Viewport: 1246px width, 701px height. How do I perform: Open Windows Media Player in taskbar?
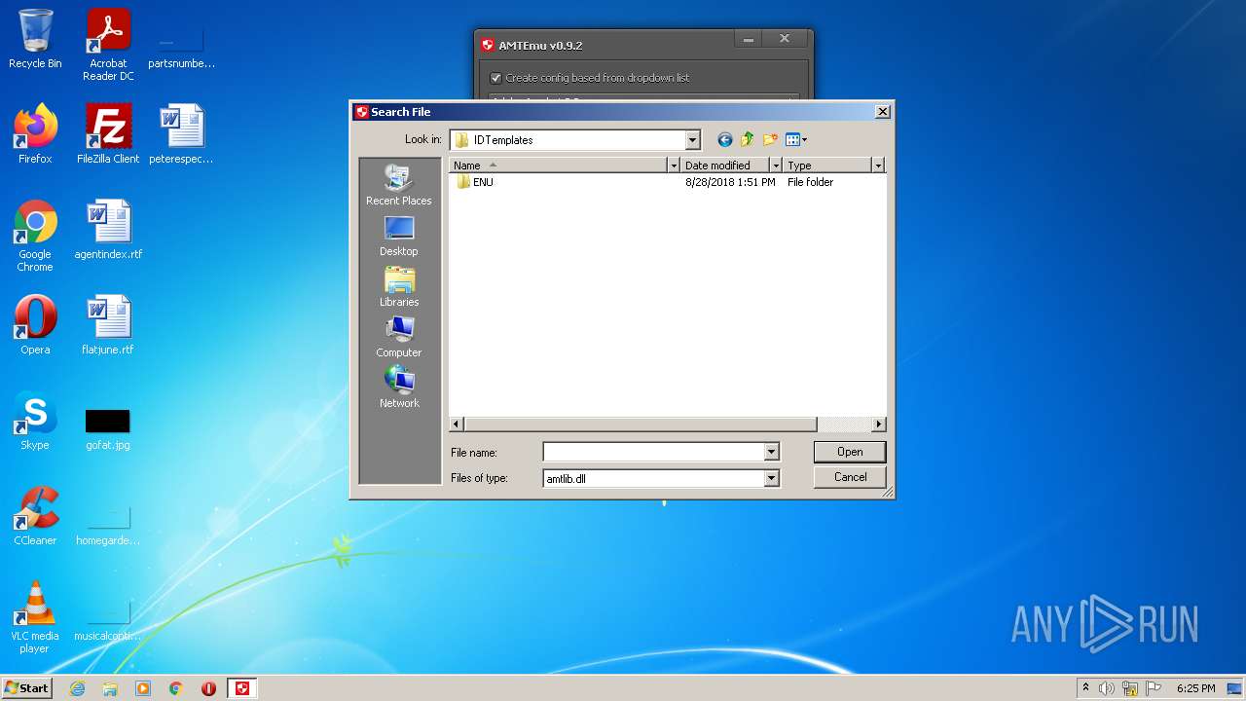143,688
